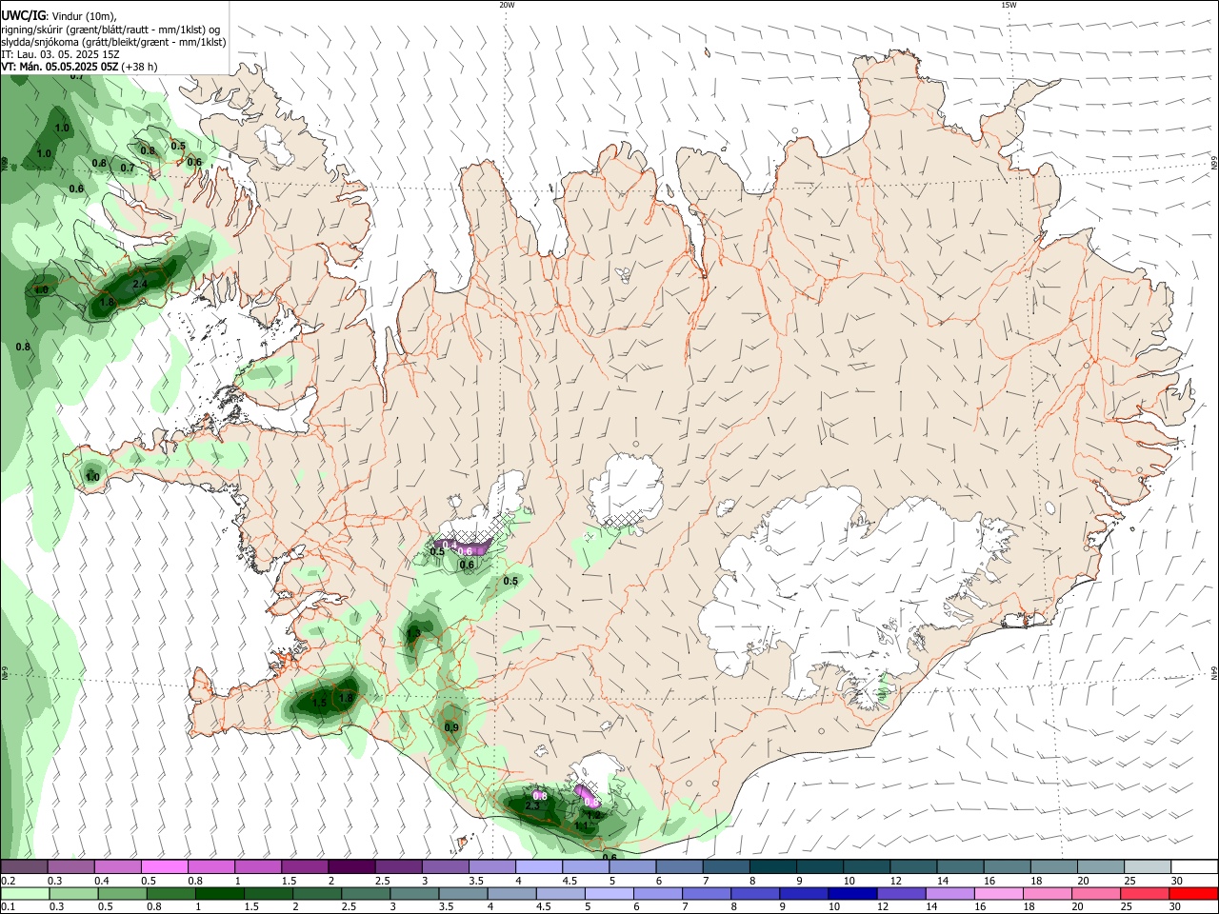The width and height of the screenshot is (1219, 914).
Task: Pick the pale grey legend swatch from 25 to 30
Action: click(1148, 866)
